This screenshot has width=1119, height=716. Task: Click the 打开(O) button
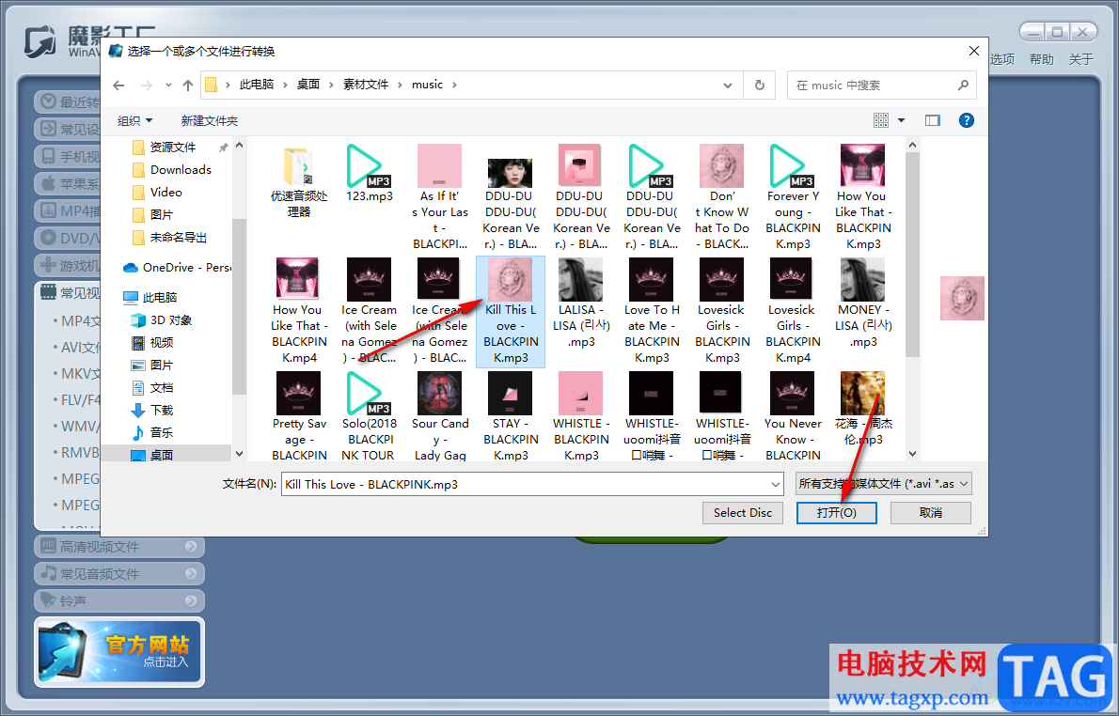coord(836,513)
